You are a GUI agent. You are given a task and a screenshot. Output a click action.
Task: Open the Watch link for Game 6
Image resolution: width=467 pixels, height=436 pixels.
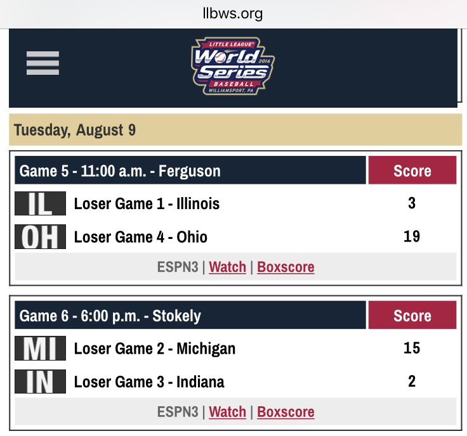[x=228, y=412]
